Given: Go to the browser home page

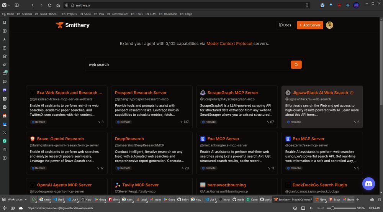Looking at the screenshot, I should (x=58, y=5).
